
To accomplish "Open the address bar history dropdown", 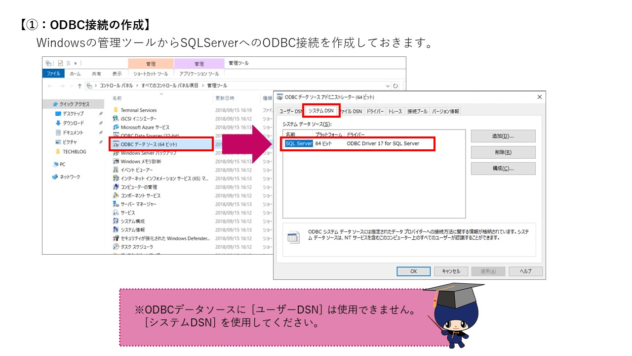I will (x=389, y=85).
